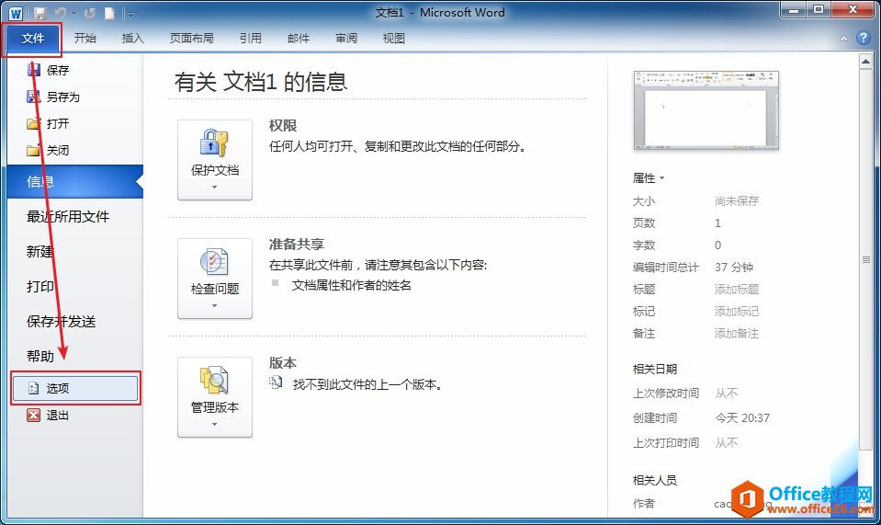Image resolution: width=881 pixels, height=525 pixels.
Task: Click 打开 (Open) folder item in sidebar
Action: click(57, 123)
